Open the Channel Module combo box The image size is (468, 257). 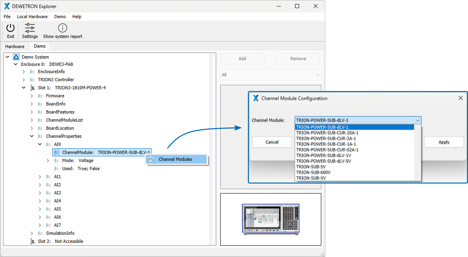[358, 120]
